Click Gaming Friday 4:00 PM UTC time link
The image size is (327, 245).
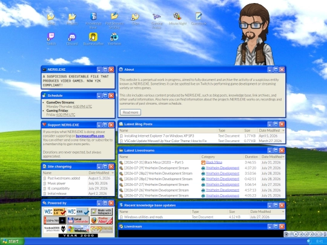(65, 114)
